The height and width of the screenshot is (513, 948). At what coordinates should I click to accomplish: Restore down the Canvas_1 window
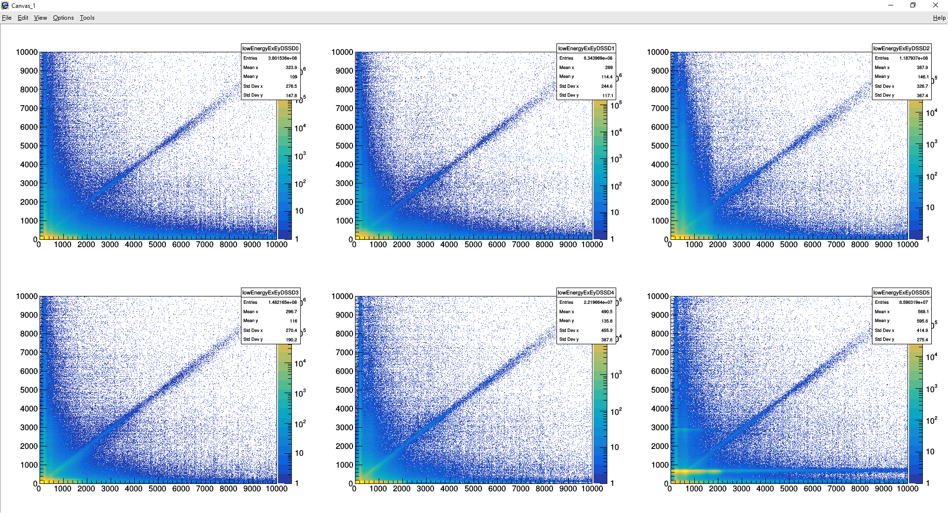coord(913,5)
